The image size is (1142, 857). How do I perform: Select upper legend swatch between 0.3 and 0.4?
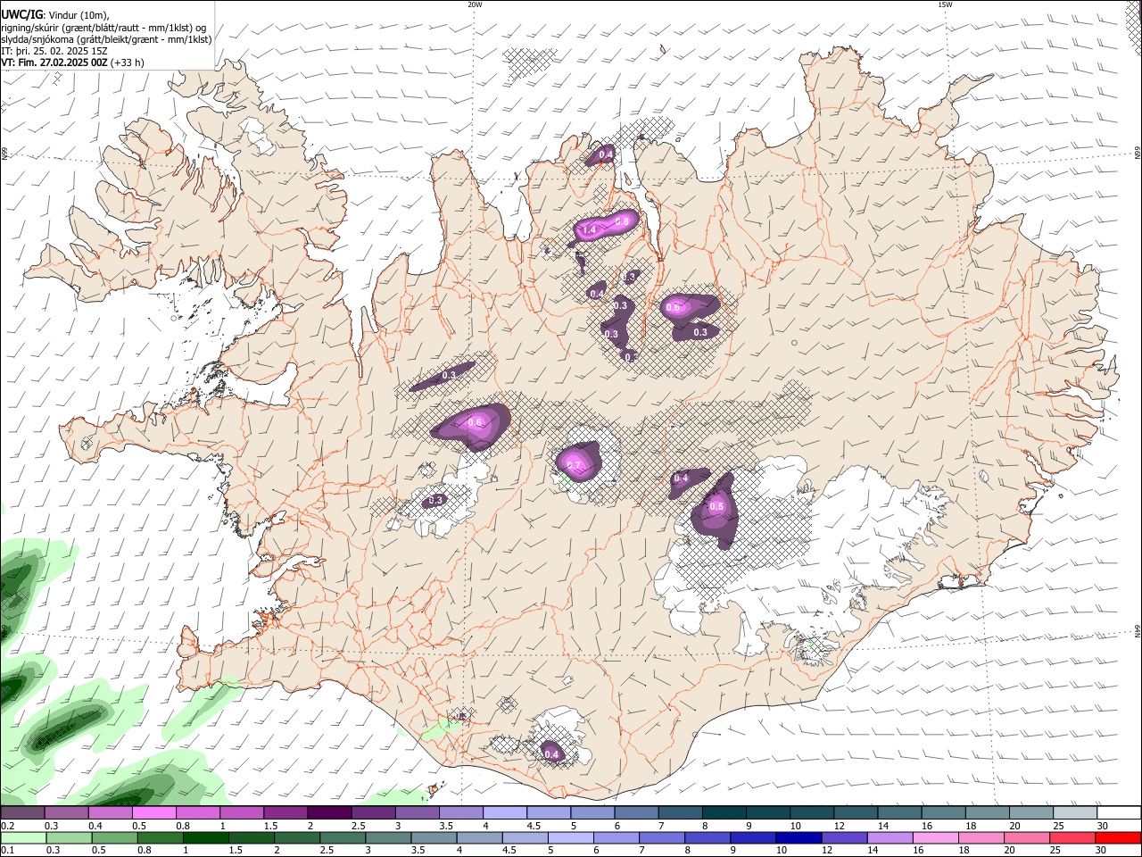click(66, 812)
